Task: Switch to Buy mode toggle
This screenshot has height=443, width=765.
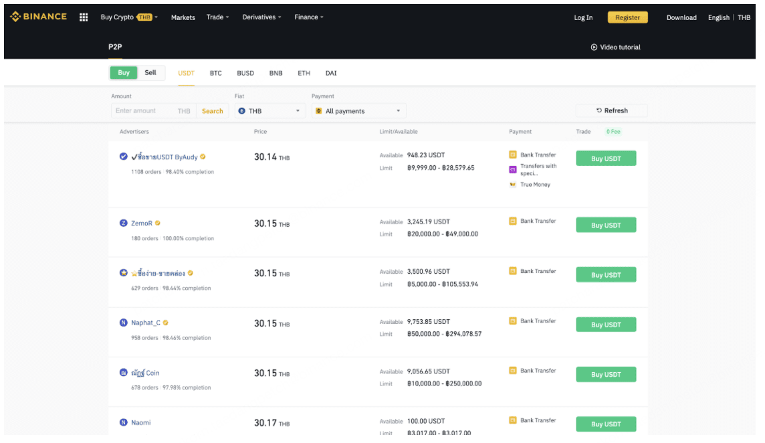Action: coord(124,73)
